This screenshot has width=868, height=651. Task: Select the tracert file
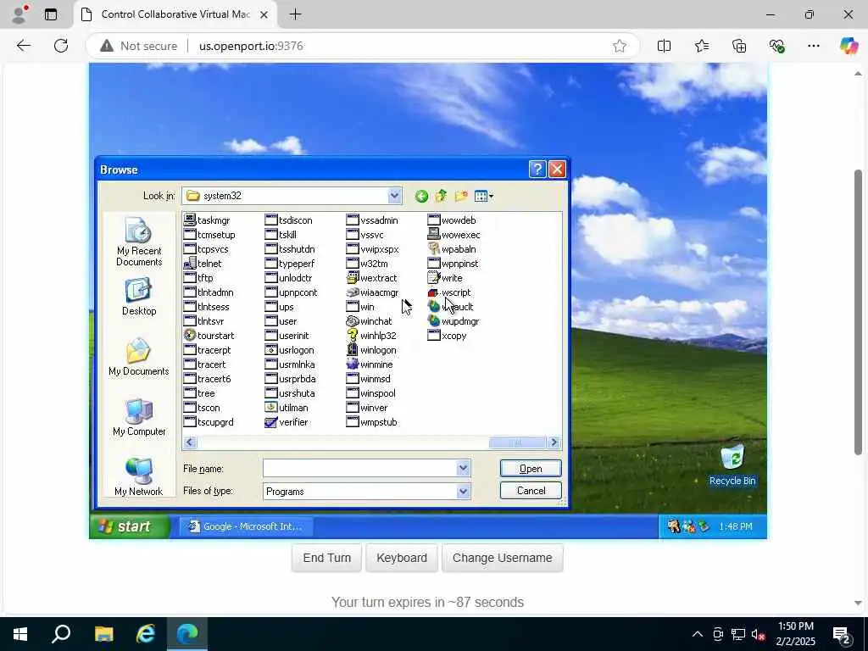coord(205,364)
